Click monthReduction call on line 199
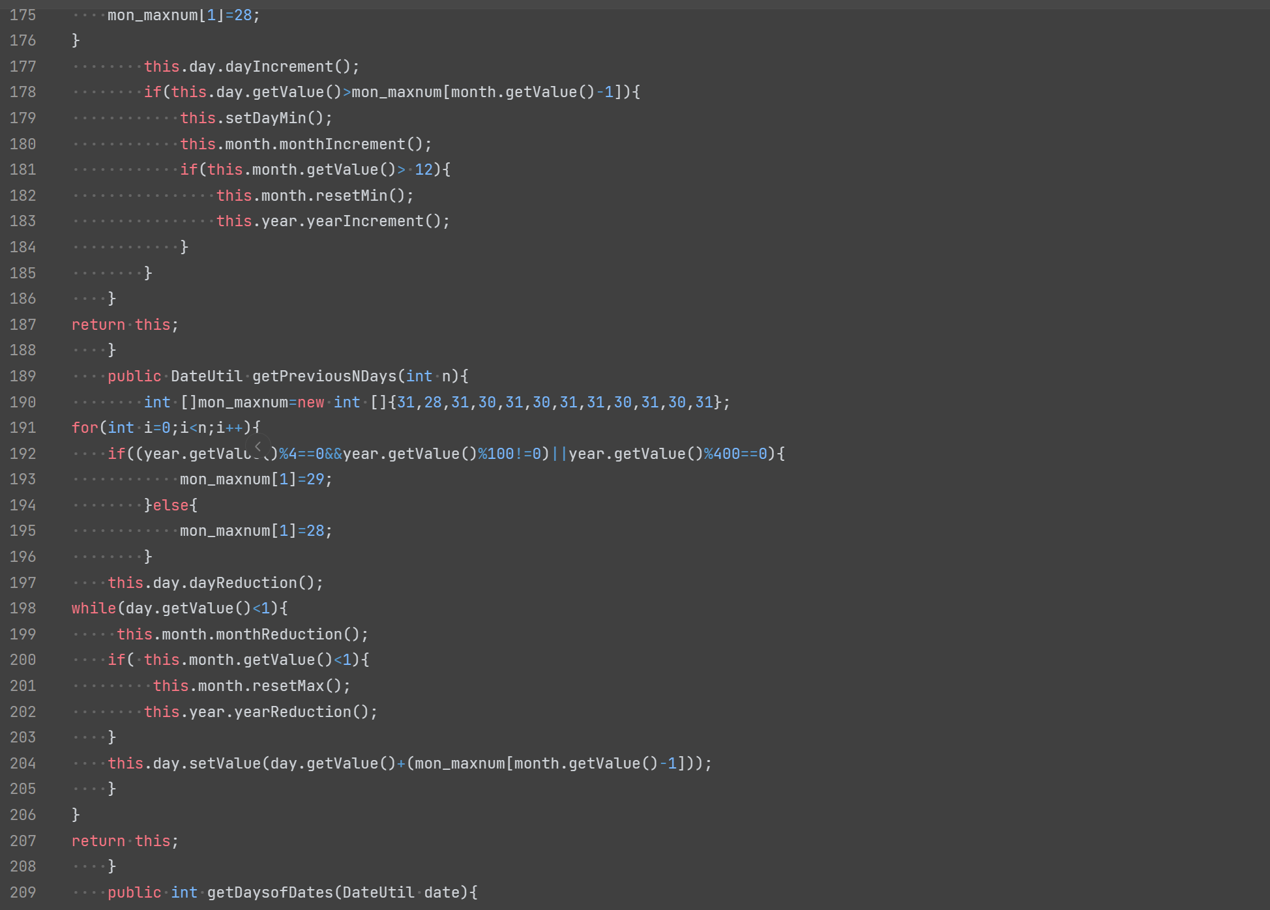 [279, 634]
